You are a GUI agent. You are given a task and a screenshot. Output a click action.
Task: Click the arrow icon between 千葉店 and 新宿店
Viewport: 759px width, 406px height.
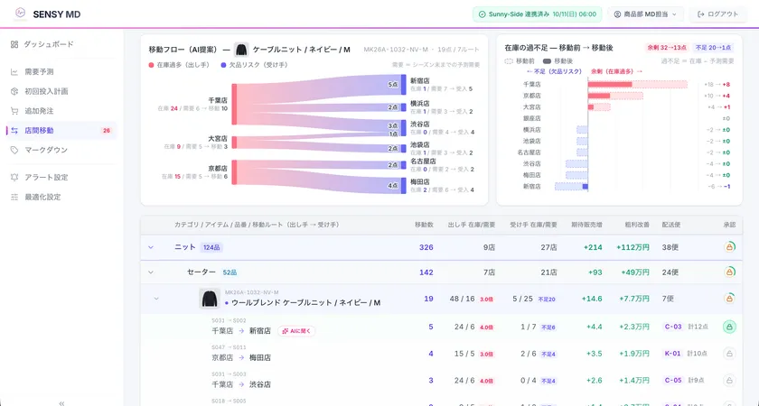tap(241, 331)
